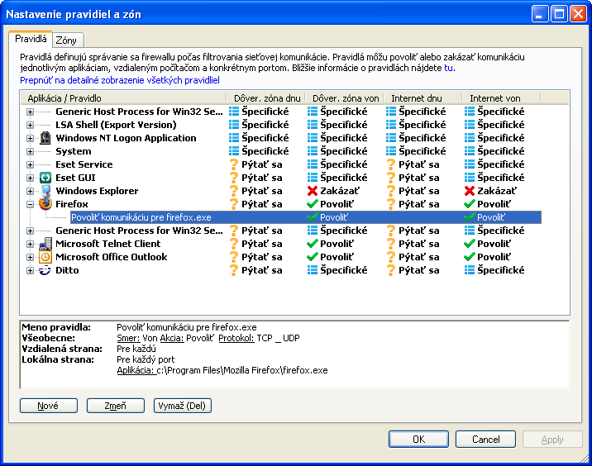Click the red X Zakázať icon in Windows Explorer's Dôver. zóna von column
This screenshot has height=466, width=592.
pyautogui.click(x=313, y=191)
